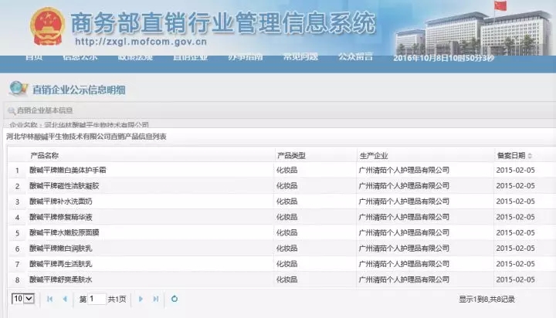Click the 生产企业 column header
556x318 pixels.
[x=374, y=156]
